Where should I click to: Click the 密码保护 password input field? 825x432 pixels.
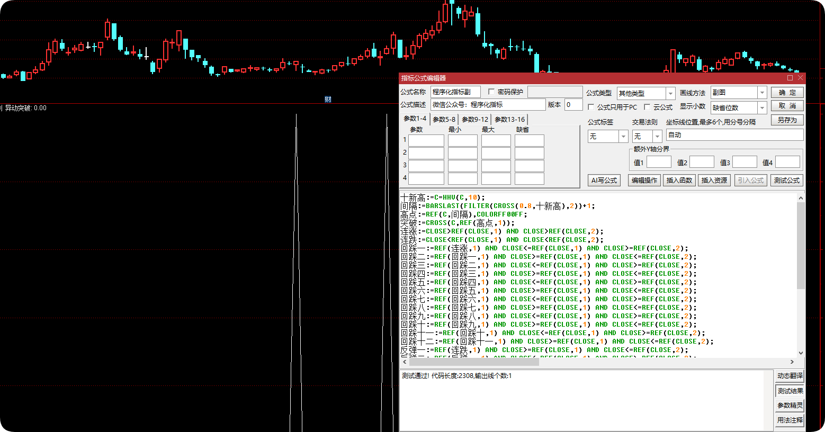point(555,92)
